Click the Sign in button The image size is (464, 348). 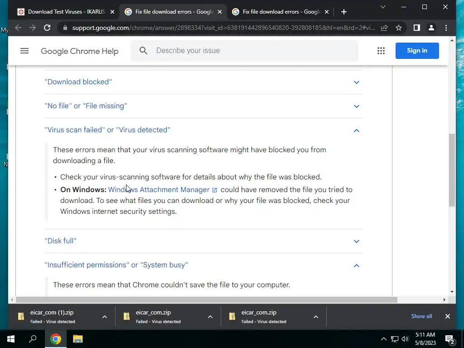(417, 51)
